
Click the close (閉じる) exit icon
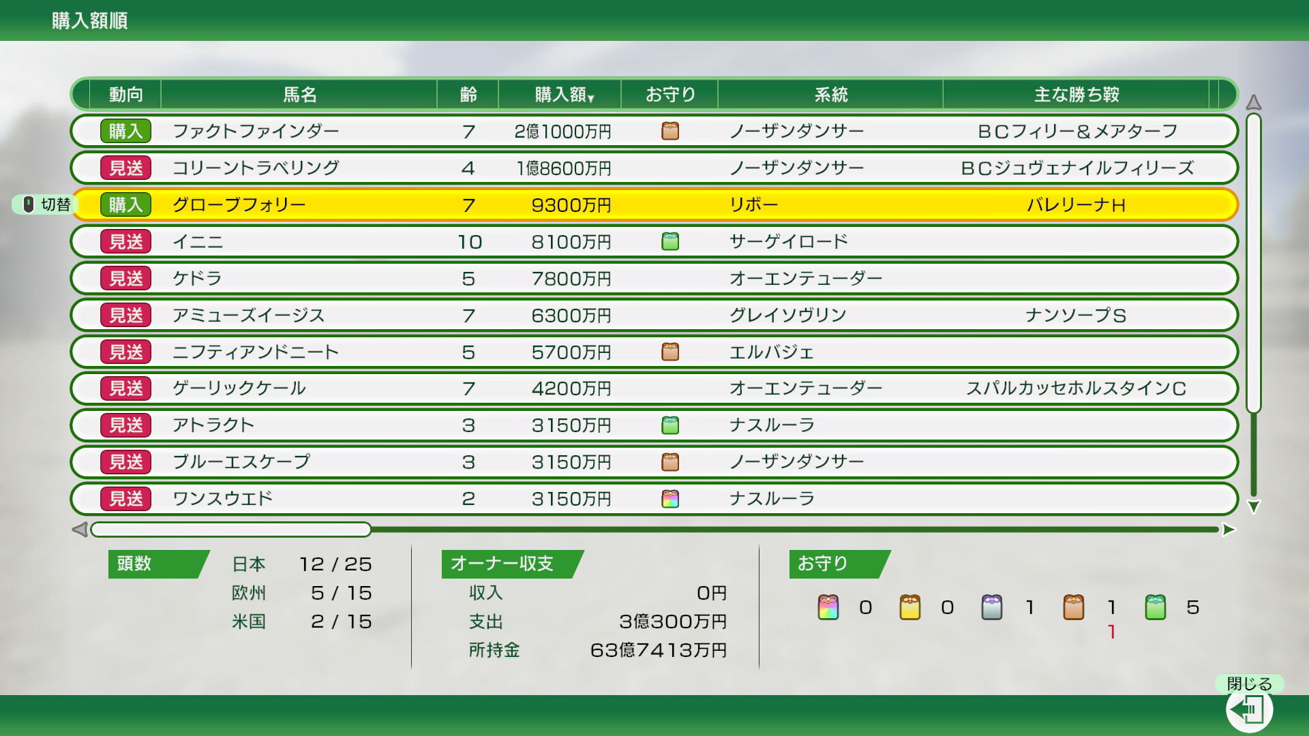1249,709
